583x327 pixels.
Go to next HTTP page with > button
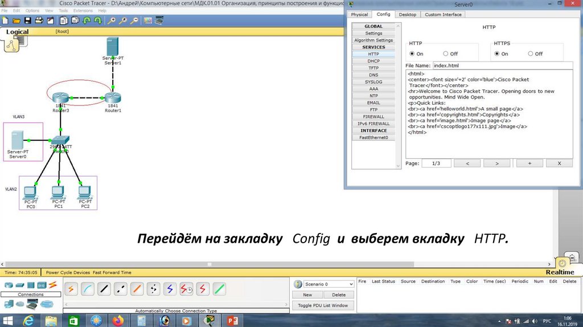(x=498, y=163)
